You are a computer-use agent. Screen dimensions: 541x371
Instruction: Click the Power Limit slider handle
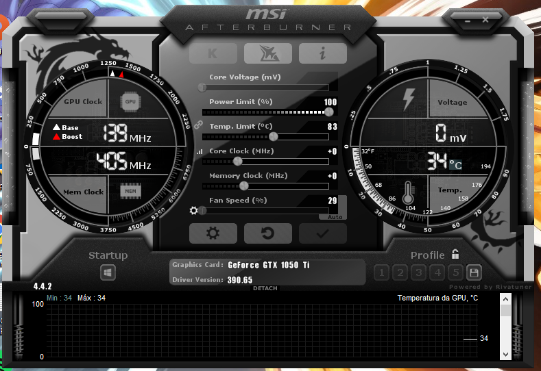(x=329, y=112)
